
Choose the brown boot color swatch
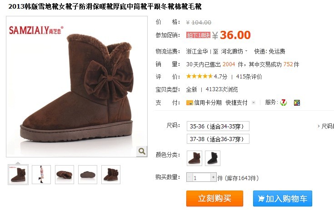coord(194,158)
